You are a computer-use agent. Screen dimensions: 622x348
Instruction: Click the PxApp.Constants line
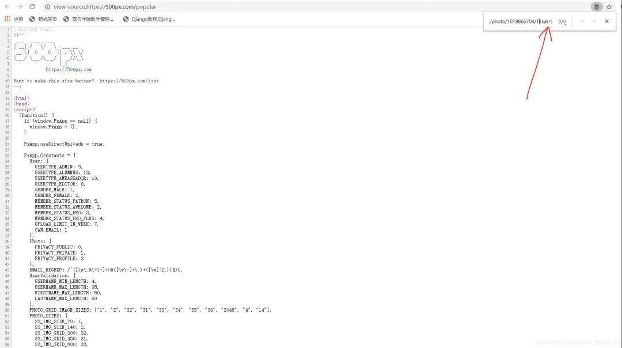pyautogui.click(x=50, y=156)
